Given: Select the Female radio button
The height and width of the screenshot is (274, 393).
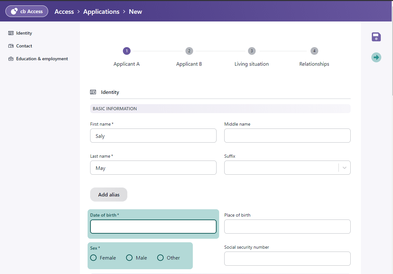Looking at the screenshot, I should [x=93, y=258].
